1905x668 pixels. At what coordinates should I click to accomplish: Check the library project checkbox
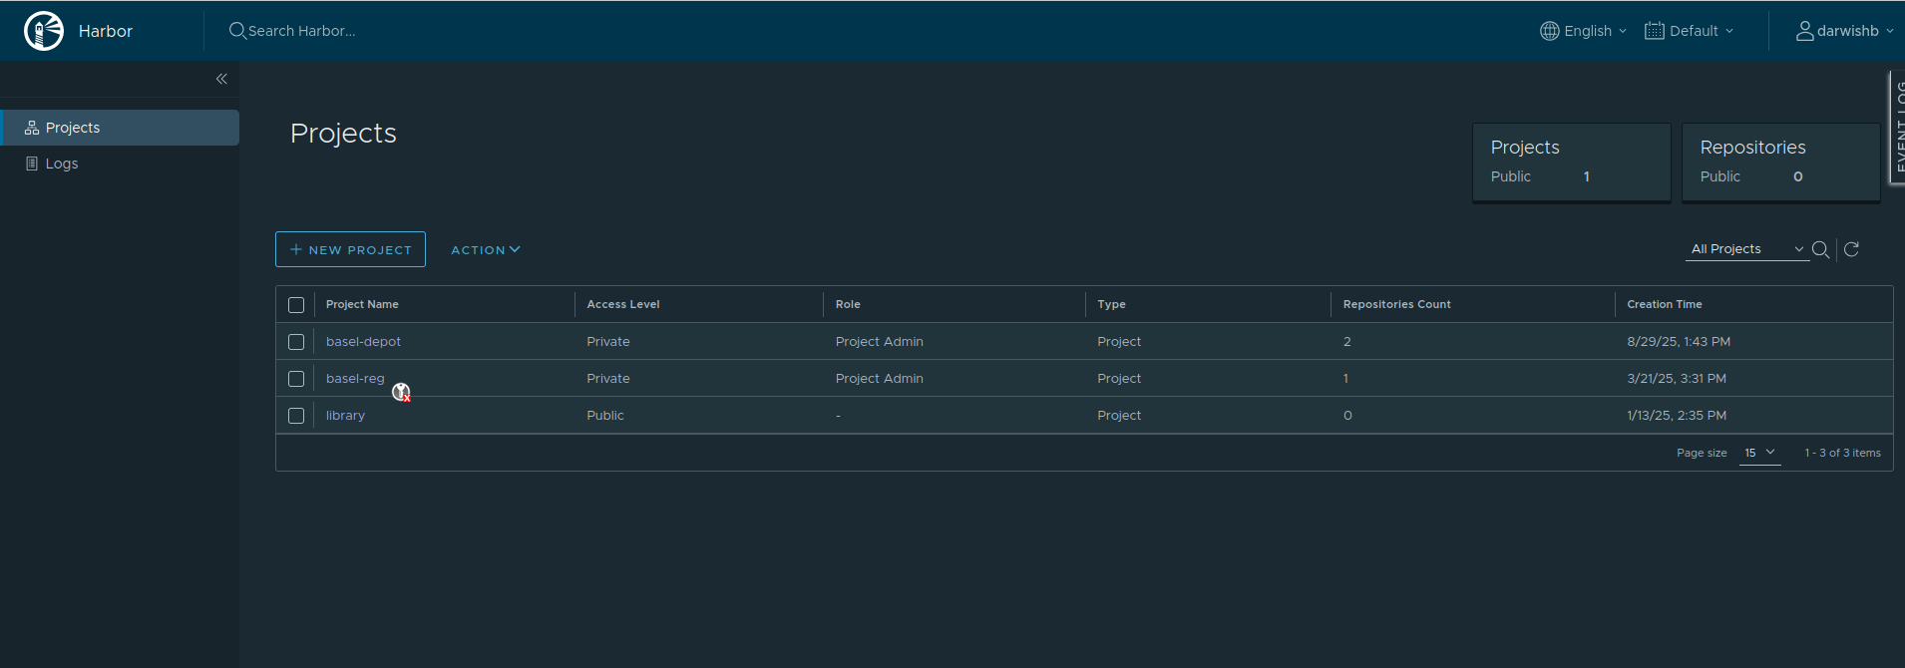coord(296,416)
